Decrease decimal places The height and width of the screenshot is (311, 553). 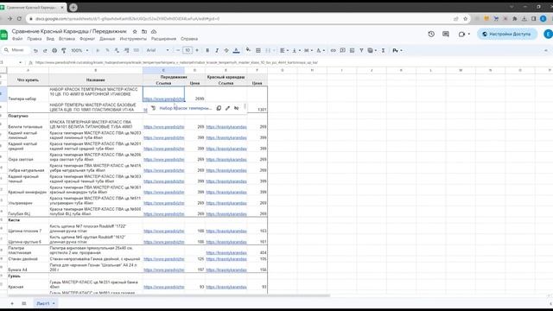[117, 50]
